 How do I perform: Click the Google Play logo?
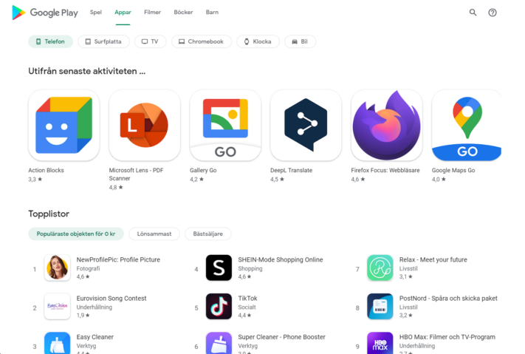[45, 13]
